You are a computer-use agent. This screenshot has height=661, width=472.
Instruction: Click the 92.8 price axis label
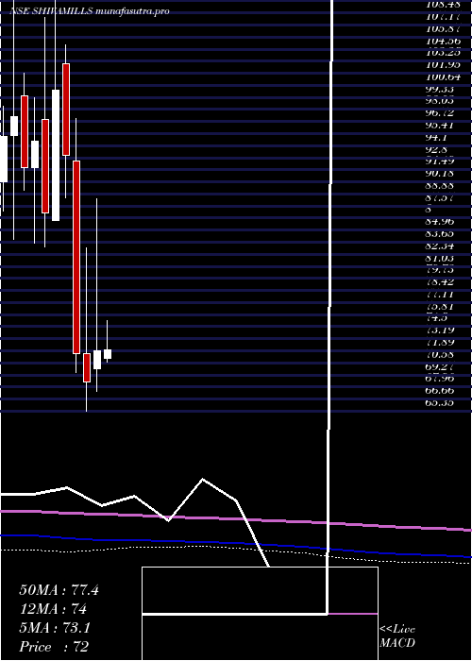pos(437,149)
